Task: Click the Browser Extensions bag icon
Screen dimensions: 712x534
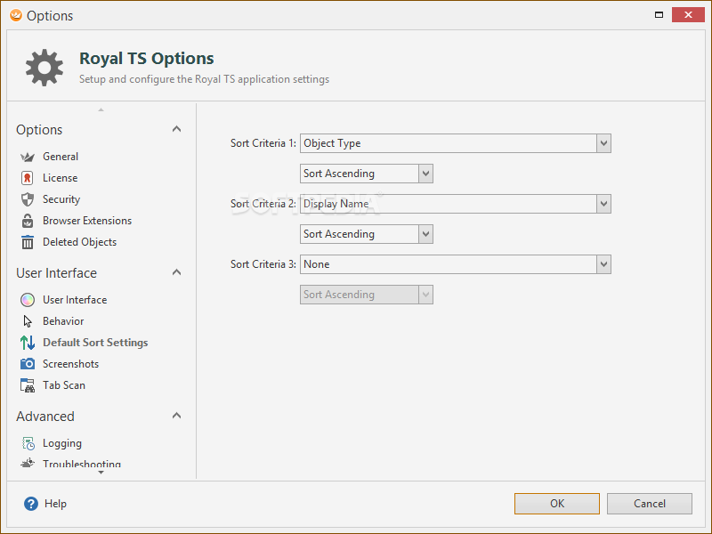Action: point(28,221)
